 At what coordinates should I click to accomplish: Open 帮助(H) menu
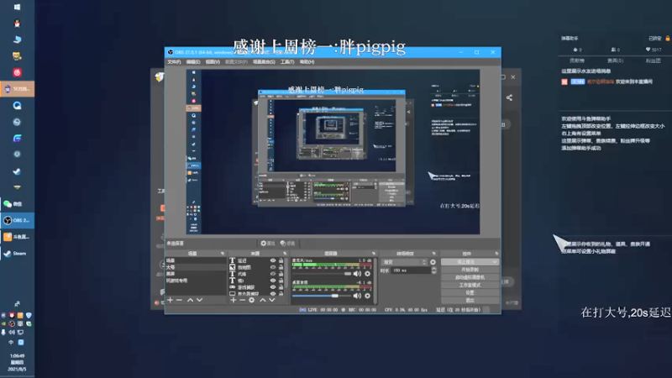307,62
